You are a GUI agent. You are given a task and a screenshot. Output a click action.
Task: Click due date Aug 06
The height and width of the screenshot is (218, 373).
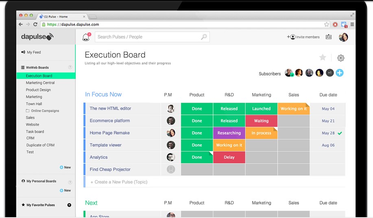point(328,145)
